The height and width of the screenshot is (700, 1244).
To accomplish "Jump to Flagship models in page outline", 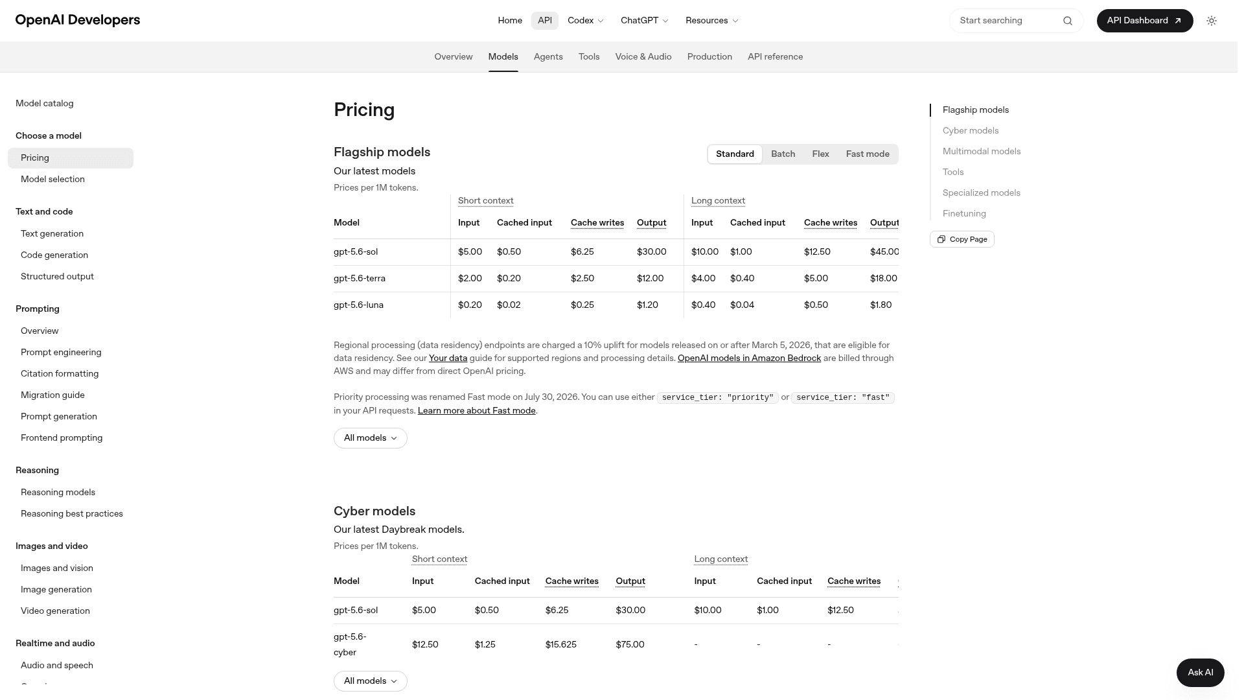I will (x=976, y=110).
